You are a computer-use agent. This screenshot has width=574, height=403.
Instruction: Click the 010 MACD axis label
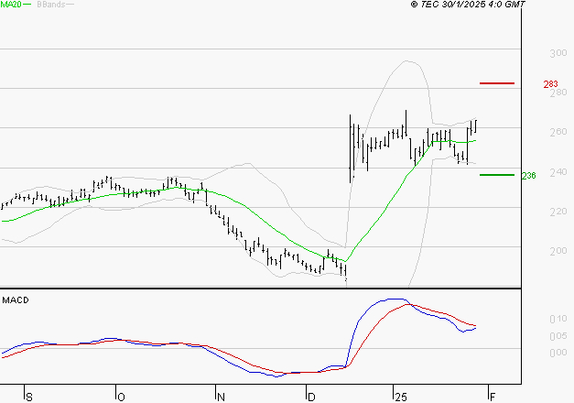(x=556, y=319)
